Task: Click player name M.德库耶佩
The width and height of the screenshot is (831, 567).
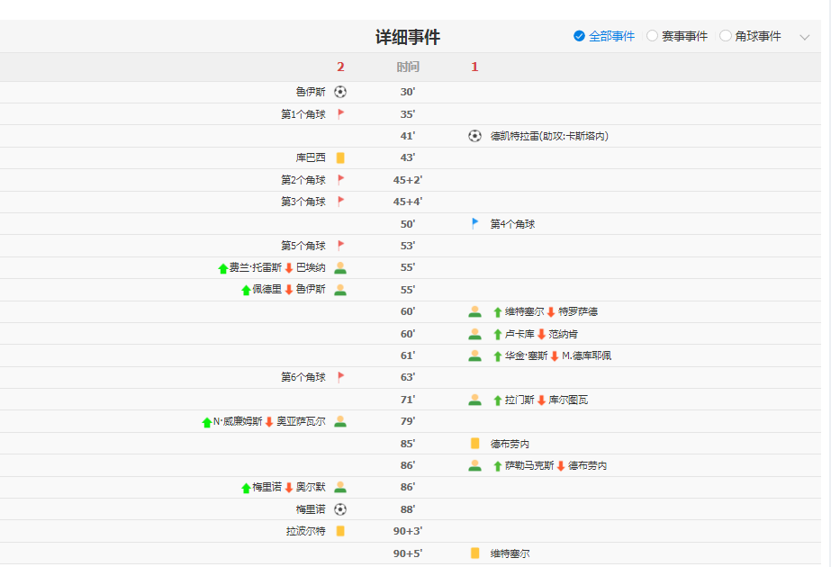Action: [x=587, y=355]
